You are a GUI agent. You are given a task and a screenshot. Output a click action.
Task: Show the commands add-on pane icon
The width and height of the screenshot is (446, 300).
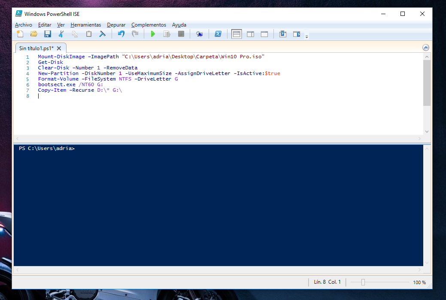click(x=297, y=34)
